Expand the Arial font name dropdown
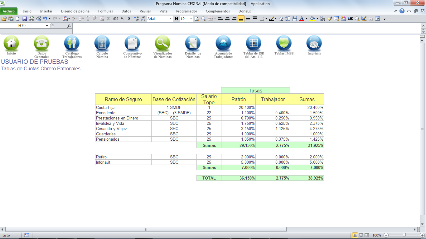Screen dimensions: 426x239 (171, 19)
